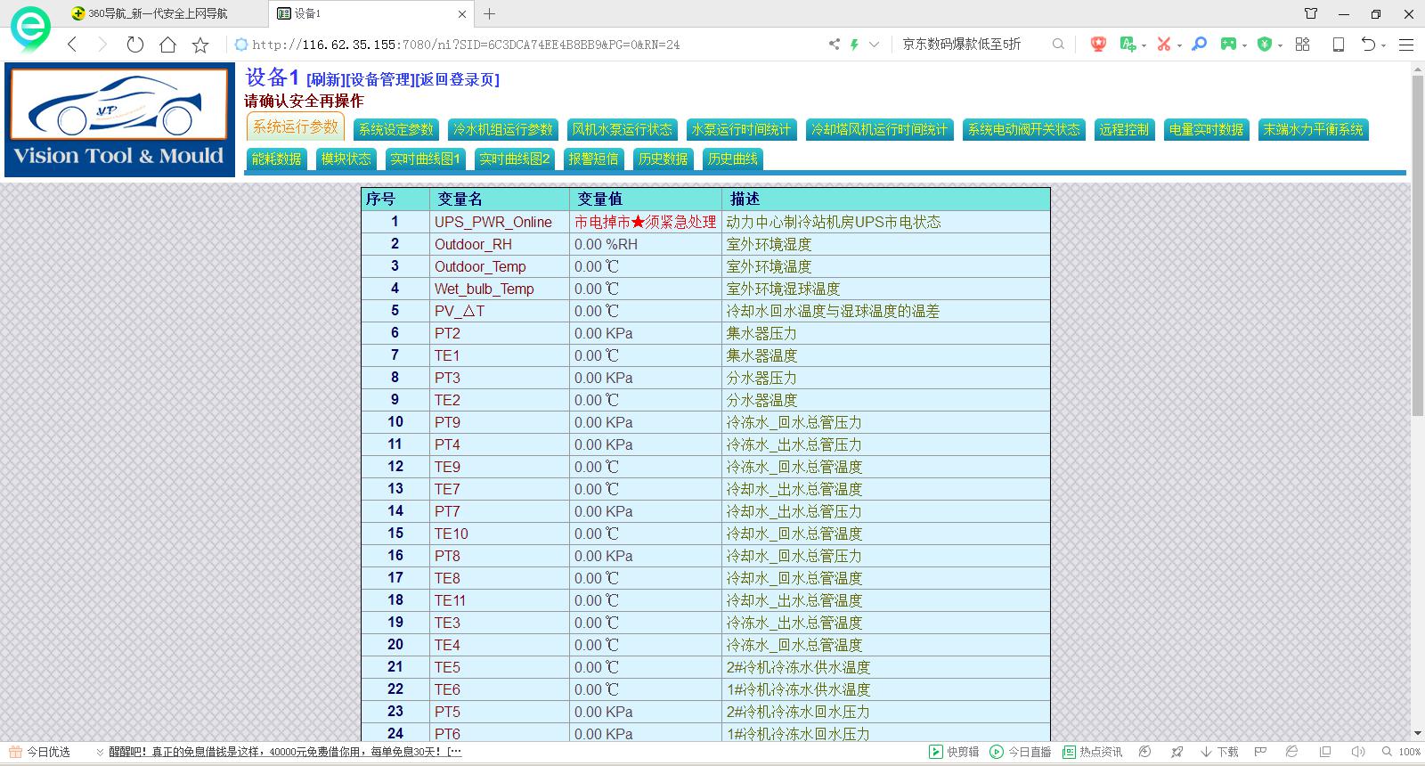Screen dimensions: 1425x766
Task: Expand dropdown arrow beside the lightning icon
Action: click(875, 45)
